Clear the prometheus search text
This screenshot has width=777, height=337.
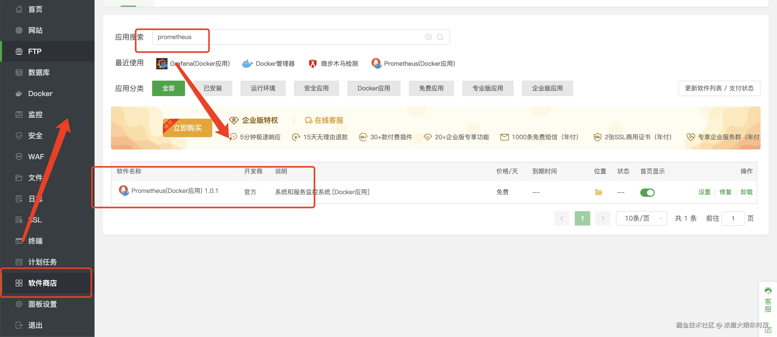point(428,37)
